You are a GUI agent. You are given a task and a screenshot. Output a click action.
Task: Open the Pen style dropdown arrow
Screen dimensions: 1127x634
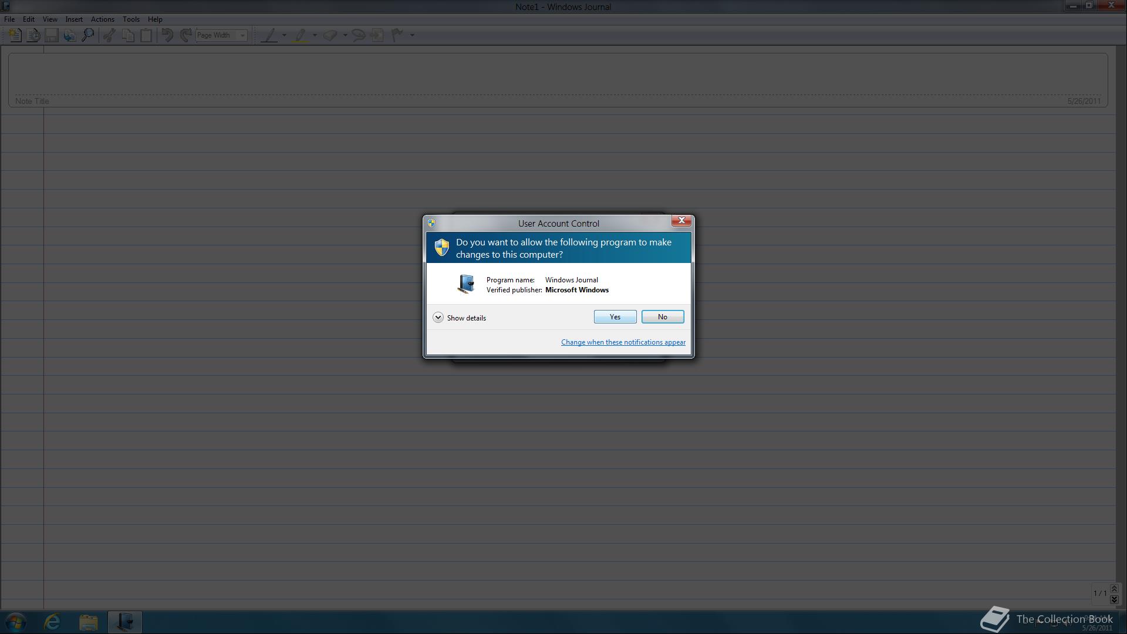point(284,35)
